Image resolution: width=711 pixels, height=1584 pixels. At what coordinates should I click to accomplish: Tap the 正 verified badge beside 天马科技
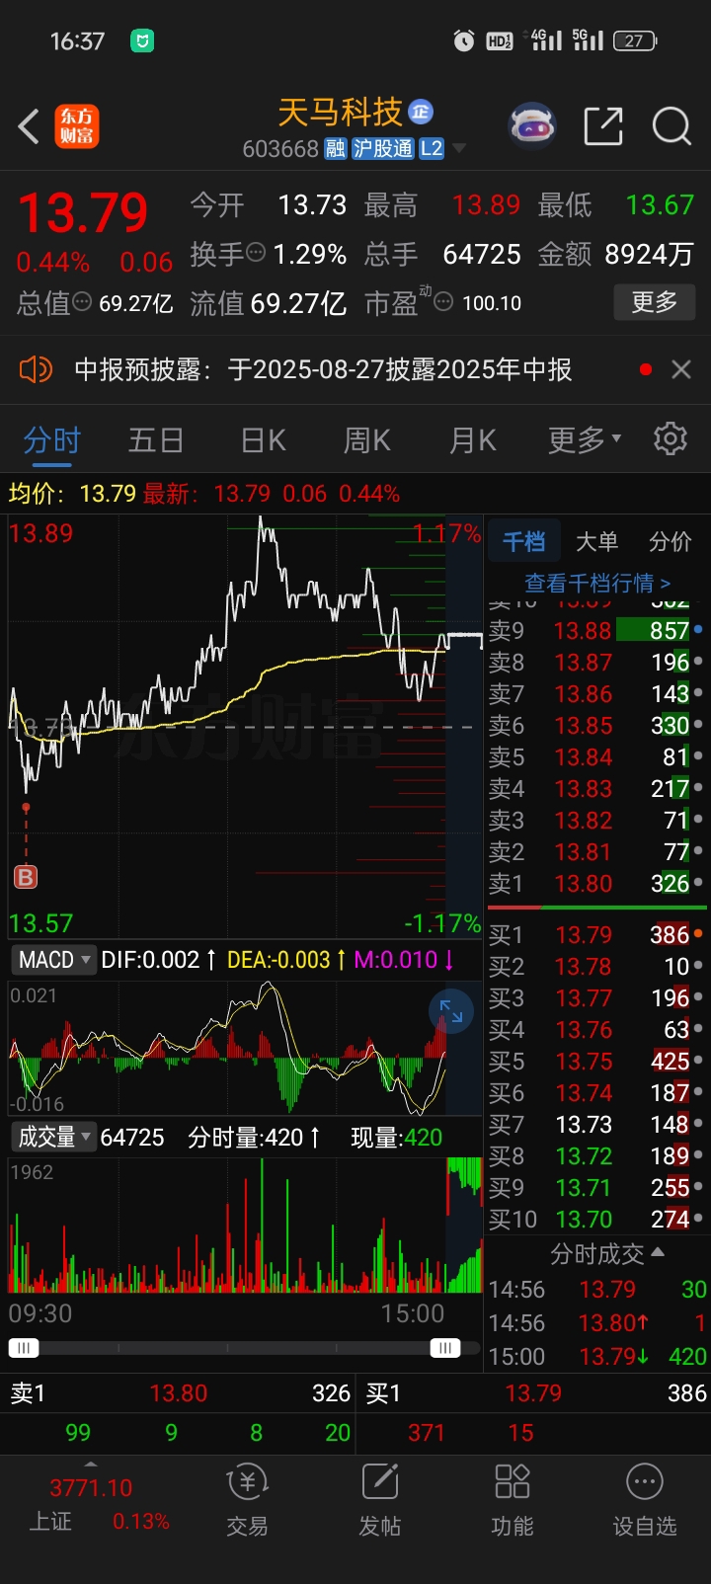coord(421,112)
